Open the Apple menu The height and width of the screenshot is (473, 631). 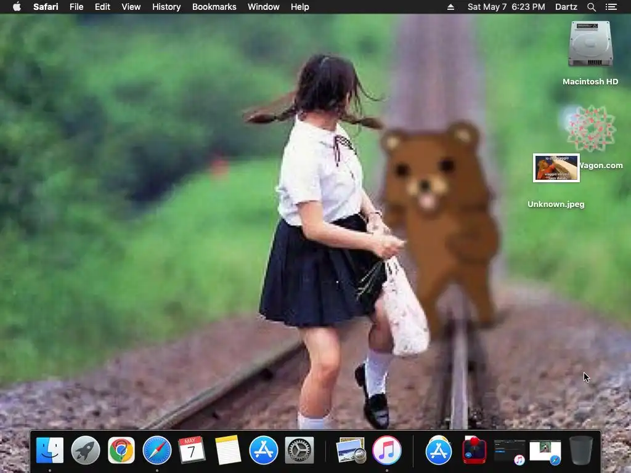17,7
